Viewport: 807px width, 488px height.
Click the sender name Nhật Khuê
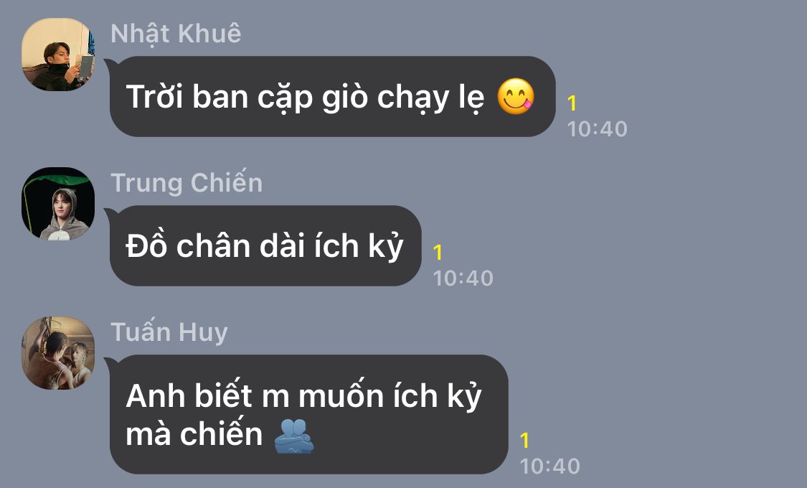(x=176, y=34)
